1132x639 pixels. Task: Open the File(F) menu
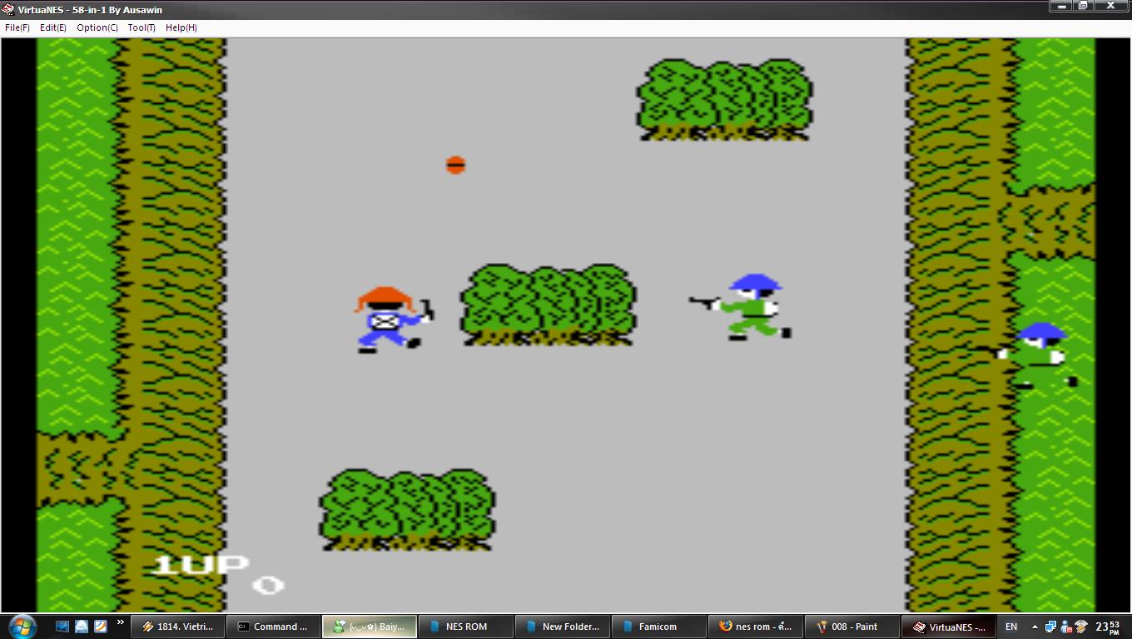pos(17,27)
